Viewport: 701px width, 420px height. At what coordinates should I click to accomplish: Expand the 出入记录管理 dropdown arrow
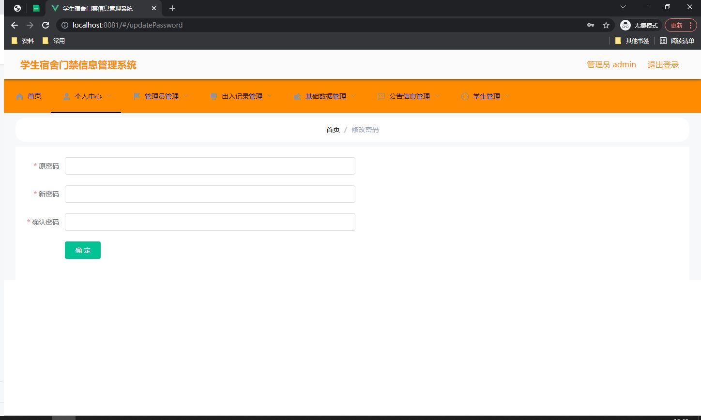pos(270,96)
